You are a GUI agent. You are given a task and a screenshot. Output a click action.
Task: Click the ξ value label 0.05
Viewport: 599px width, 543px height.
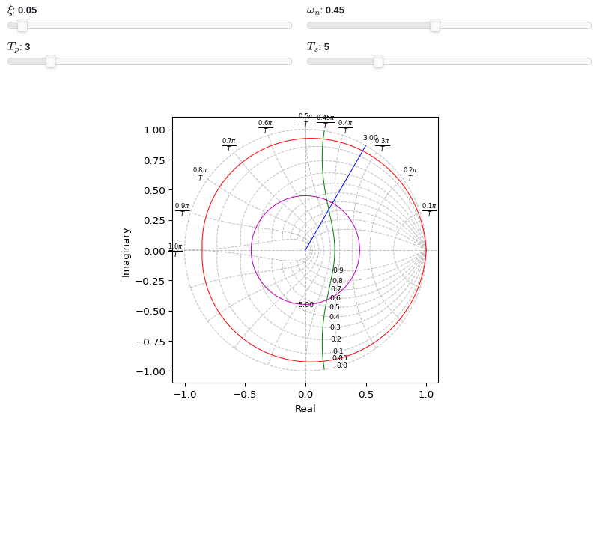pyautogui.click(x=28, y=10)
